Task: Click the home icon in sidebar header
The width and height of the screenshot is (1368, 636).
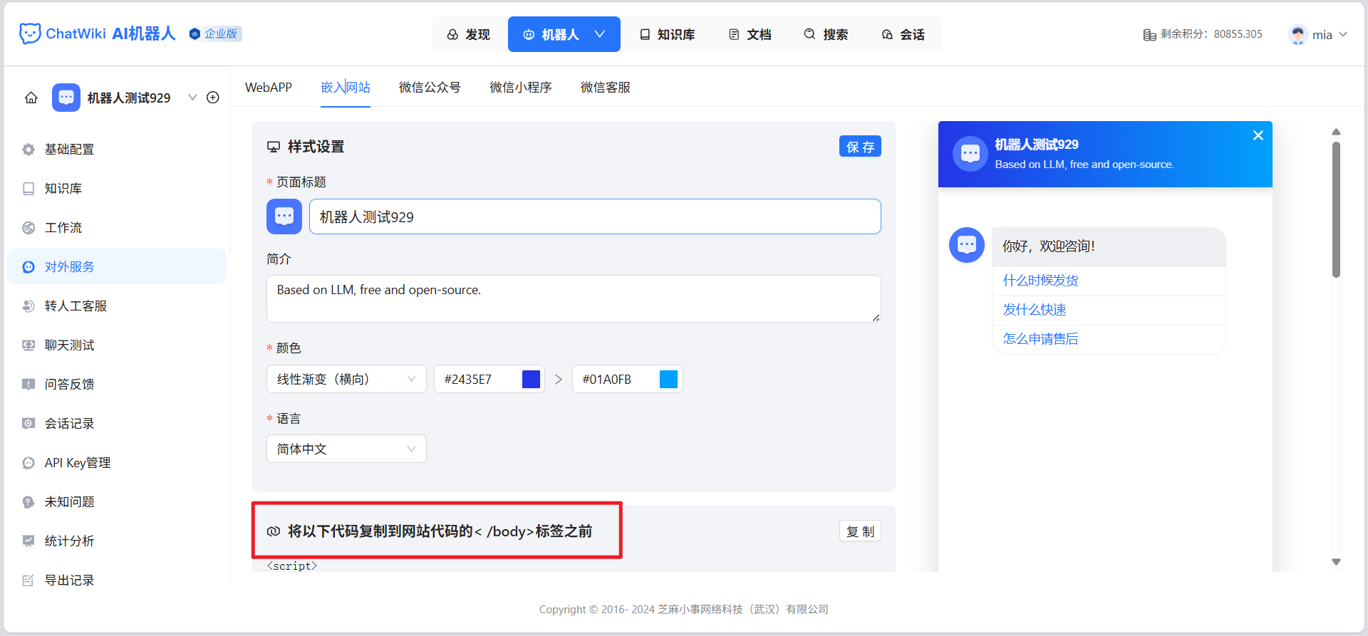Action: (x=31, y=98)
